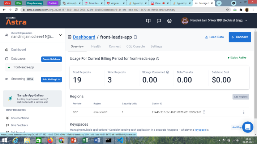Select front-leads-app database in sidebar
The width and height of the screenshot is (257, 144).
click(x=34, y=67)
